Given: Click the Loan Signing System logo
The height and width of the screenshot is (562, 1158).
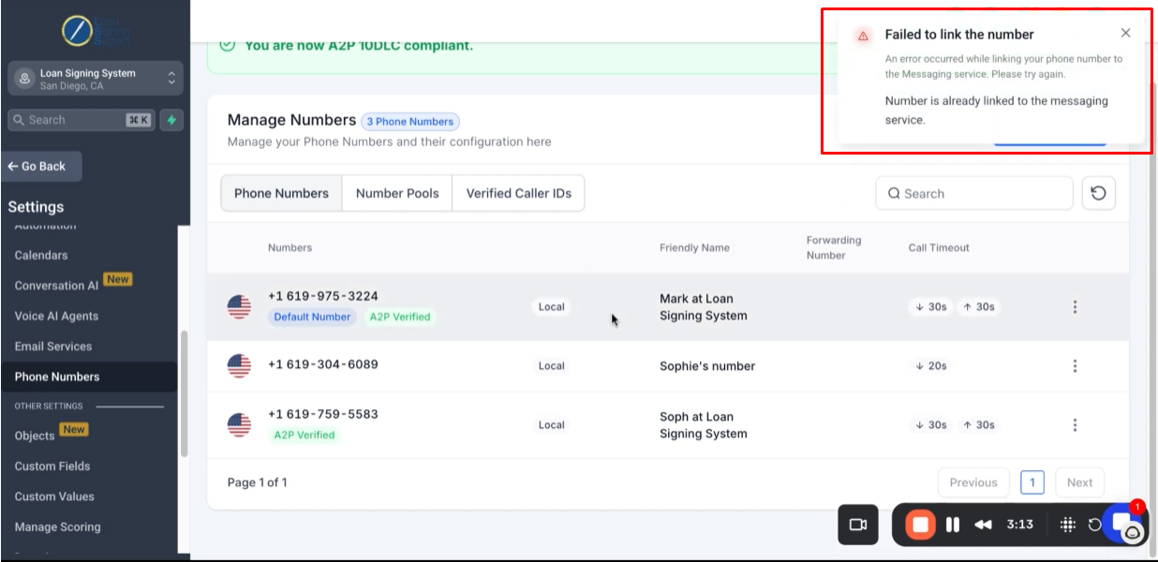Looking at the screenshot, I should [x=96, y=30].
